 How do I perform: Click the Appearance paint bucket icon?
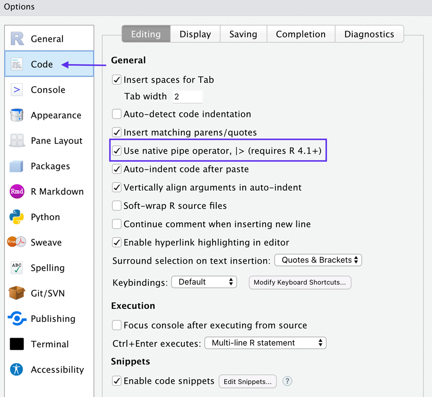(17, 115)
